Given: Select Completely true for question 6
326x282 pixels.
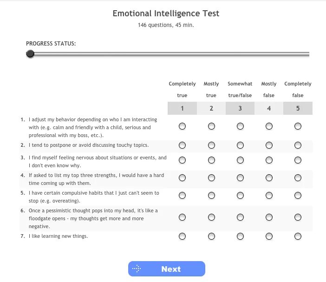Looking at the screenshot, I should pyautogui.click(x=182, y=217).
